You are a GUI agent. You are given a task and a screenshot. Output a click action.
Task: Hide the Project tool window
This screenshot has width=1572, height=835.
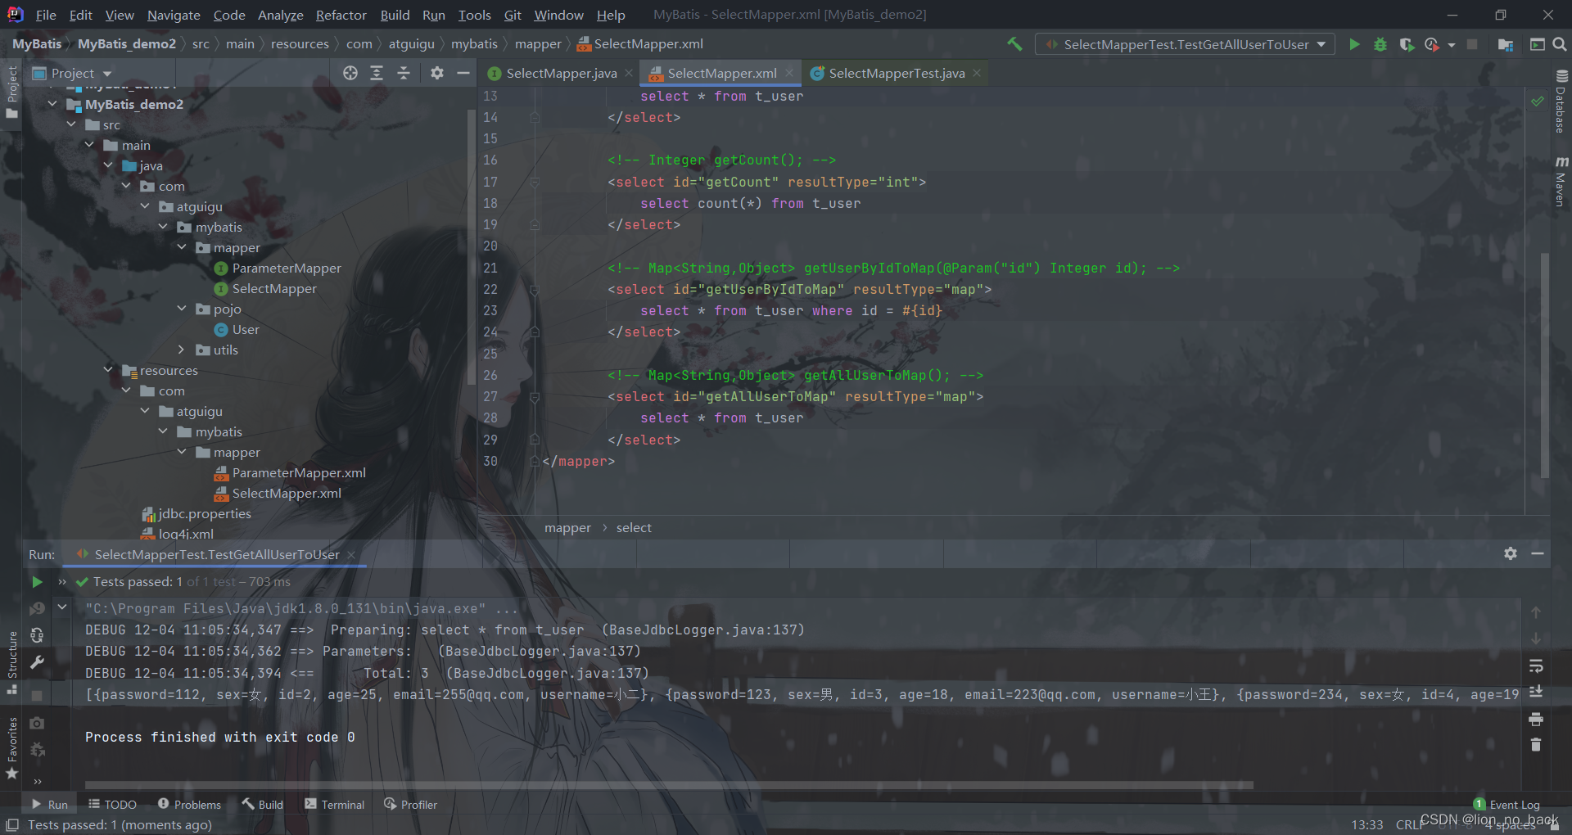[463, 73]
